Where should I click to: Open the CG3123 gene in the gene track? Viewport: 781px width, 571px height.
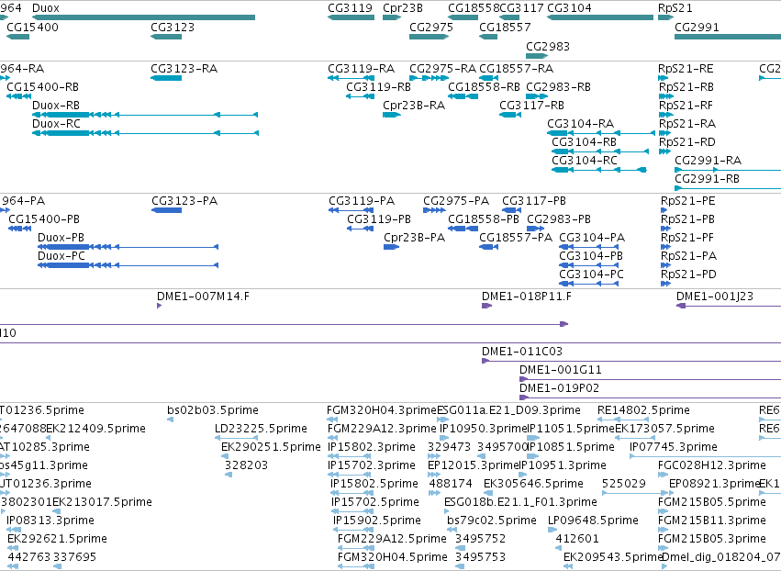click(x=173, y=27)
